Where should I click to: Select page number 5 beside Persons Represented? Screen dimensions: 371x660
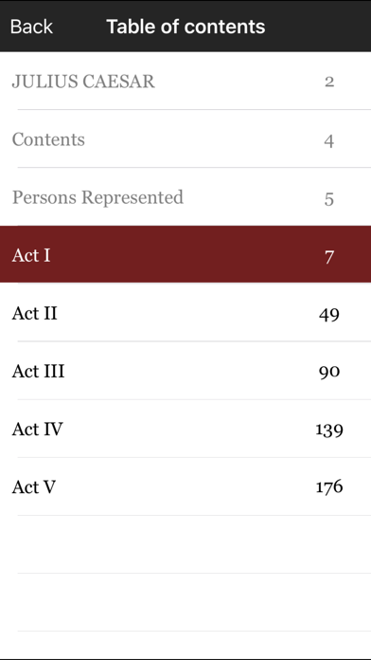tap(329, 199)
